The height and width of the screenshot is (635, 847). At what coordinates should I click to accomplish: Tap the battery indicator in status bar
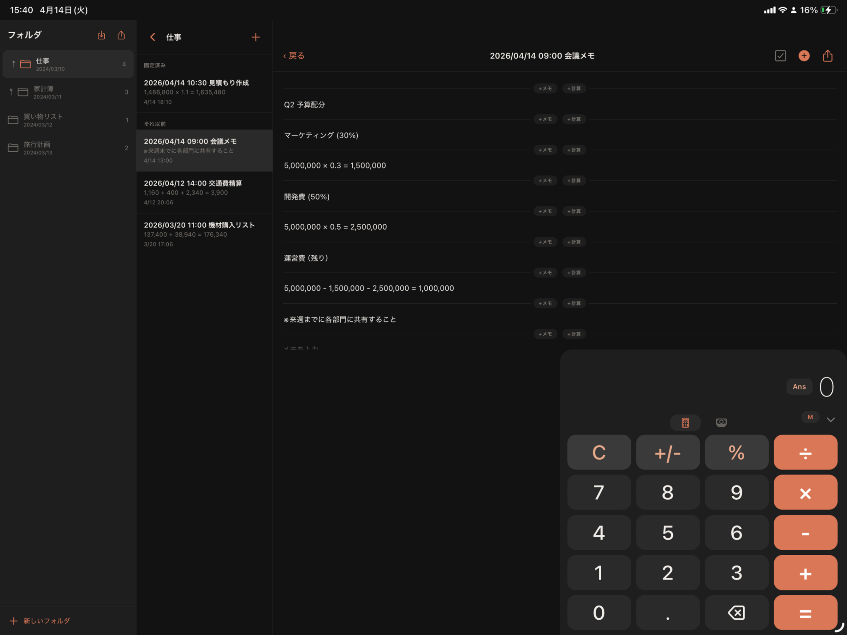click(829, 10)
